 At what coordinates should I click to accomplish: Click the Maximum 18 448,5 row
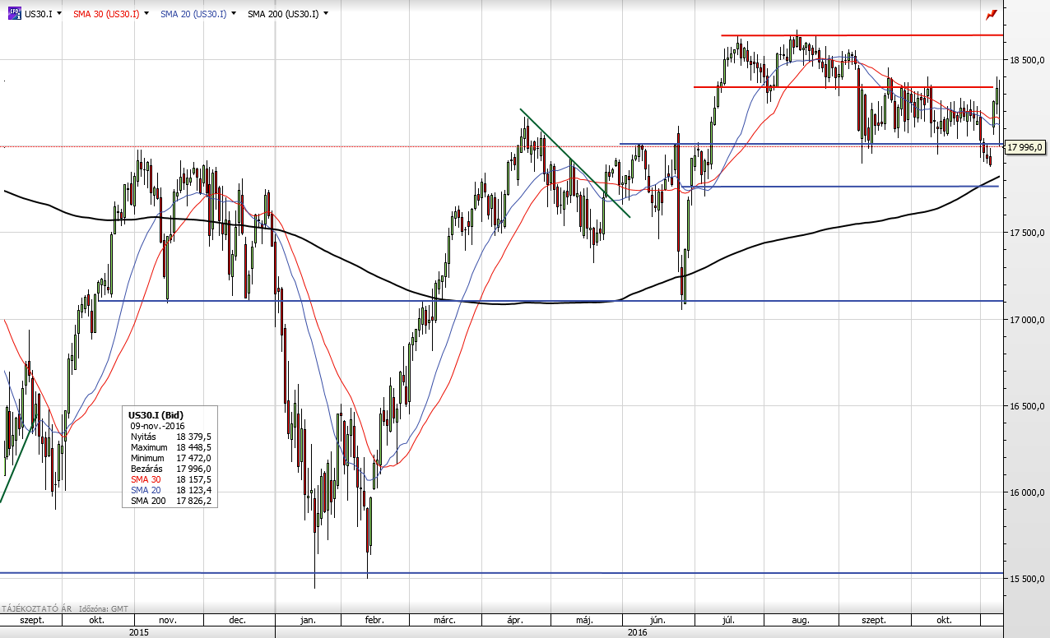[170, 447]
